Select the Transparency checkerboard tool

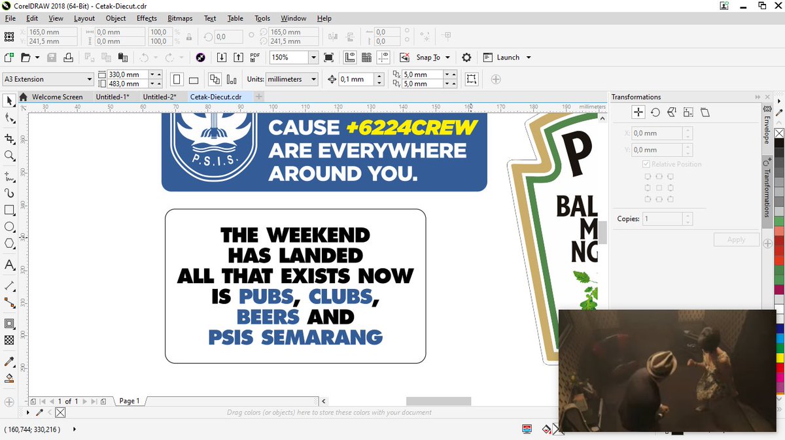point(9,340)
